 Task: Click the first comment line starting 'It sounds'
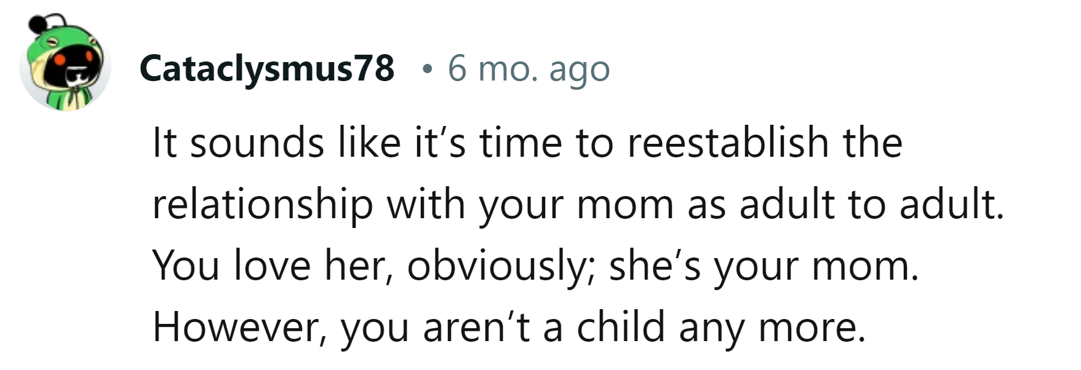[527, 143]
